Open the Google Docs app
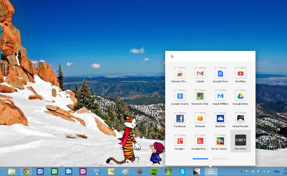287x176 pixels. 220,75
